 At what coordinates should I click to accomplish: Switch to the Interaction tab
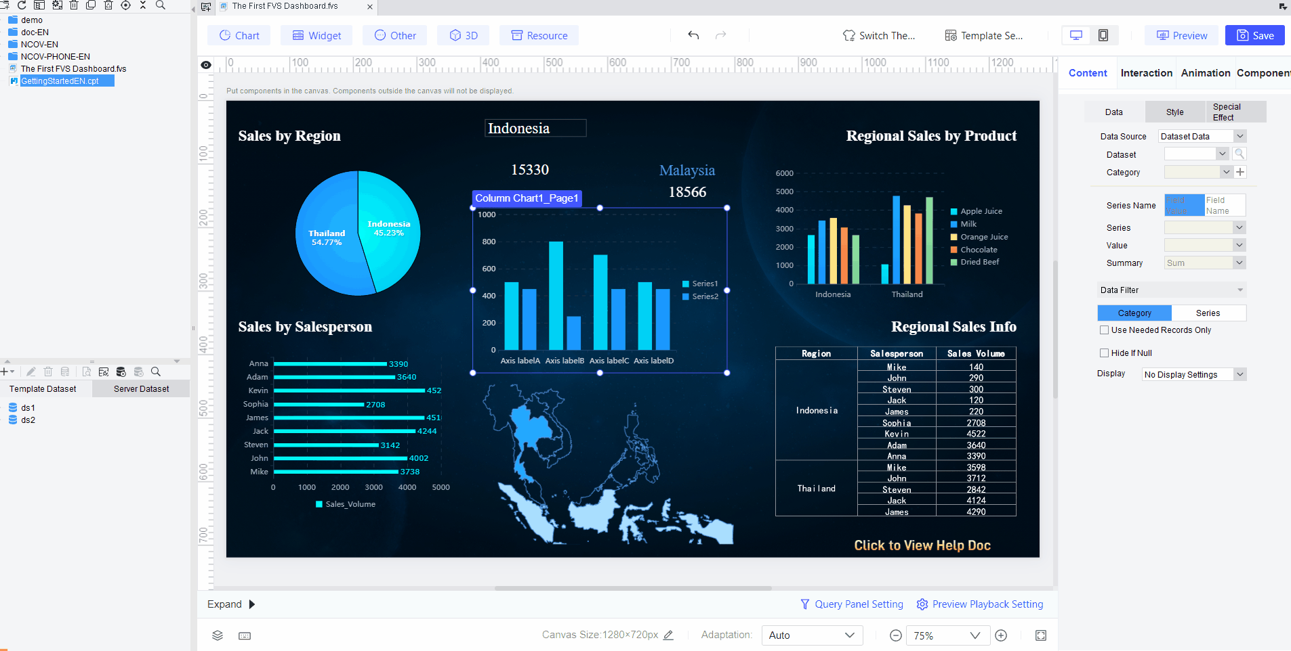click(x=1146, y=72)
